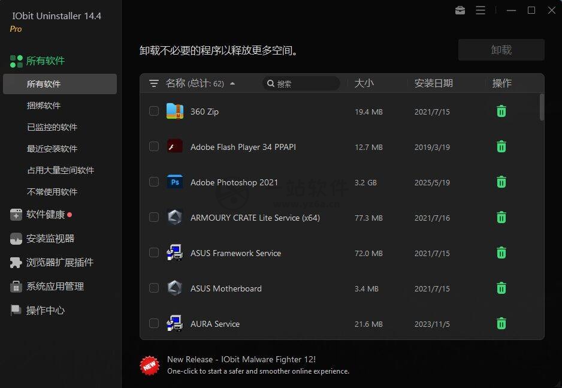Show 占用大量空间软件
This screenshot has width=562, height=388.
[61, 170]
